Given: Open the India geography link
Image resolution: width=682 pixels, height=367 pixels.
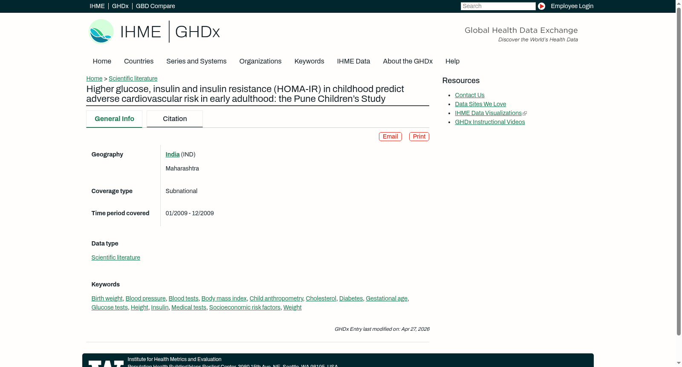Looking at the screenshot, I should [172, 154].
